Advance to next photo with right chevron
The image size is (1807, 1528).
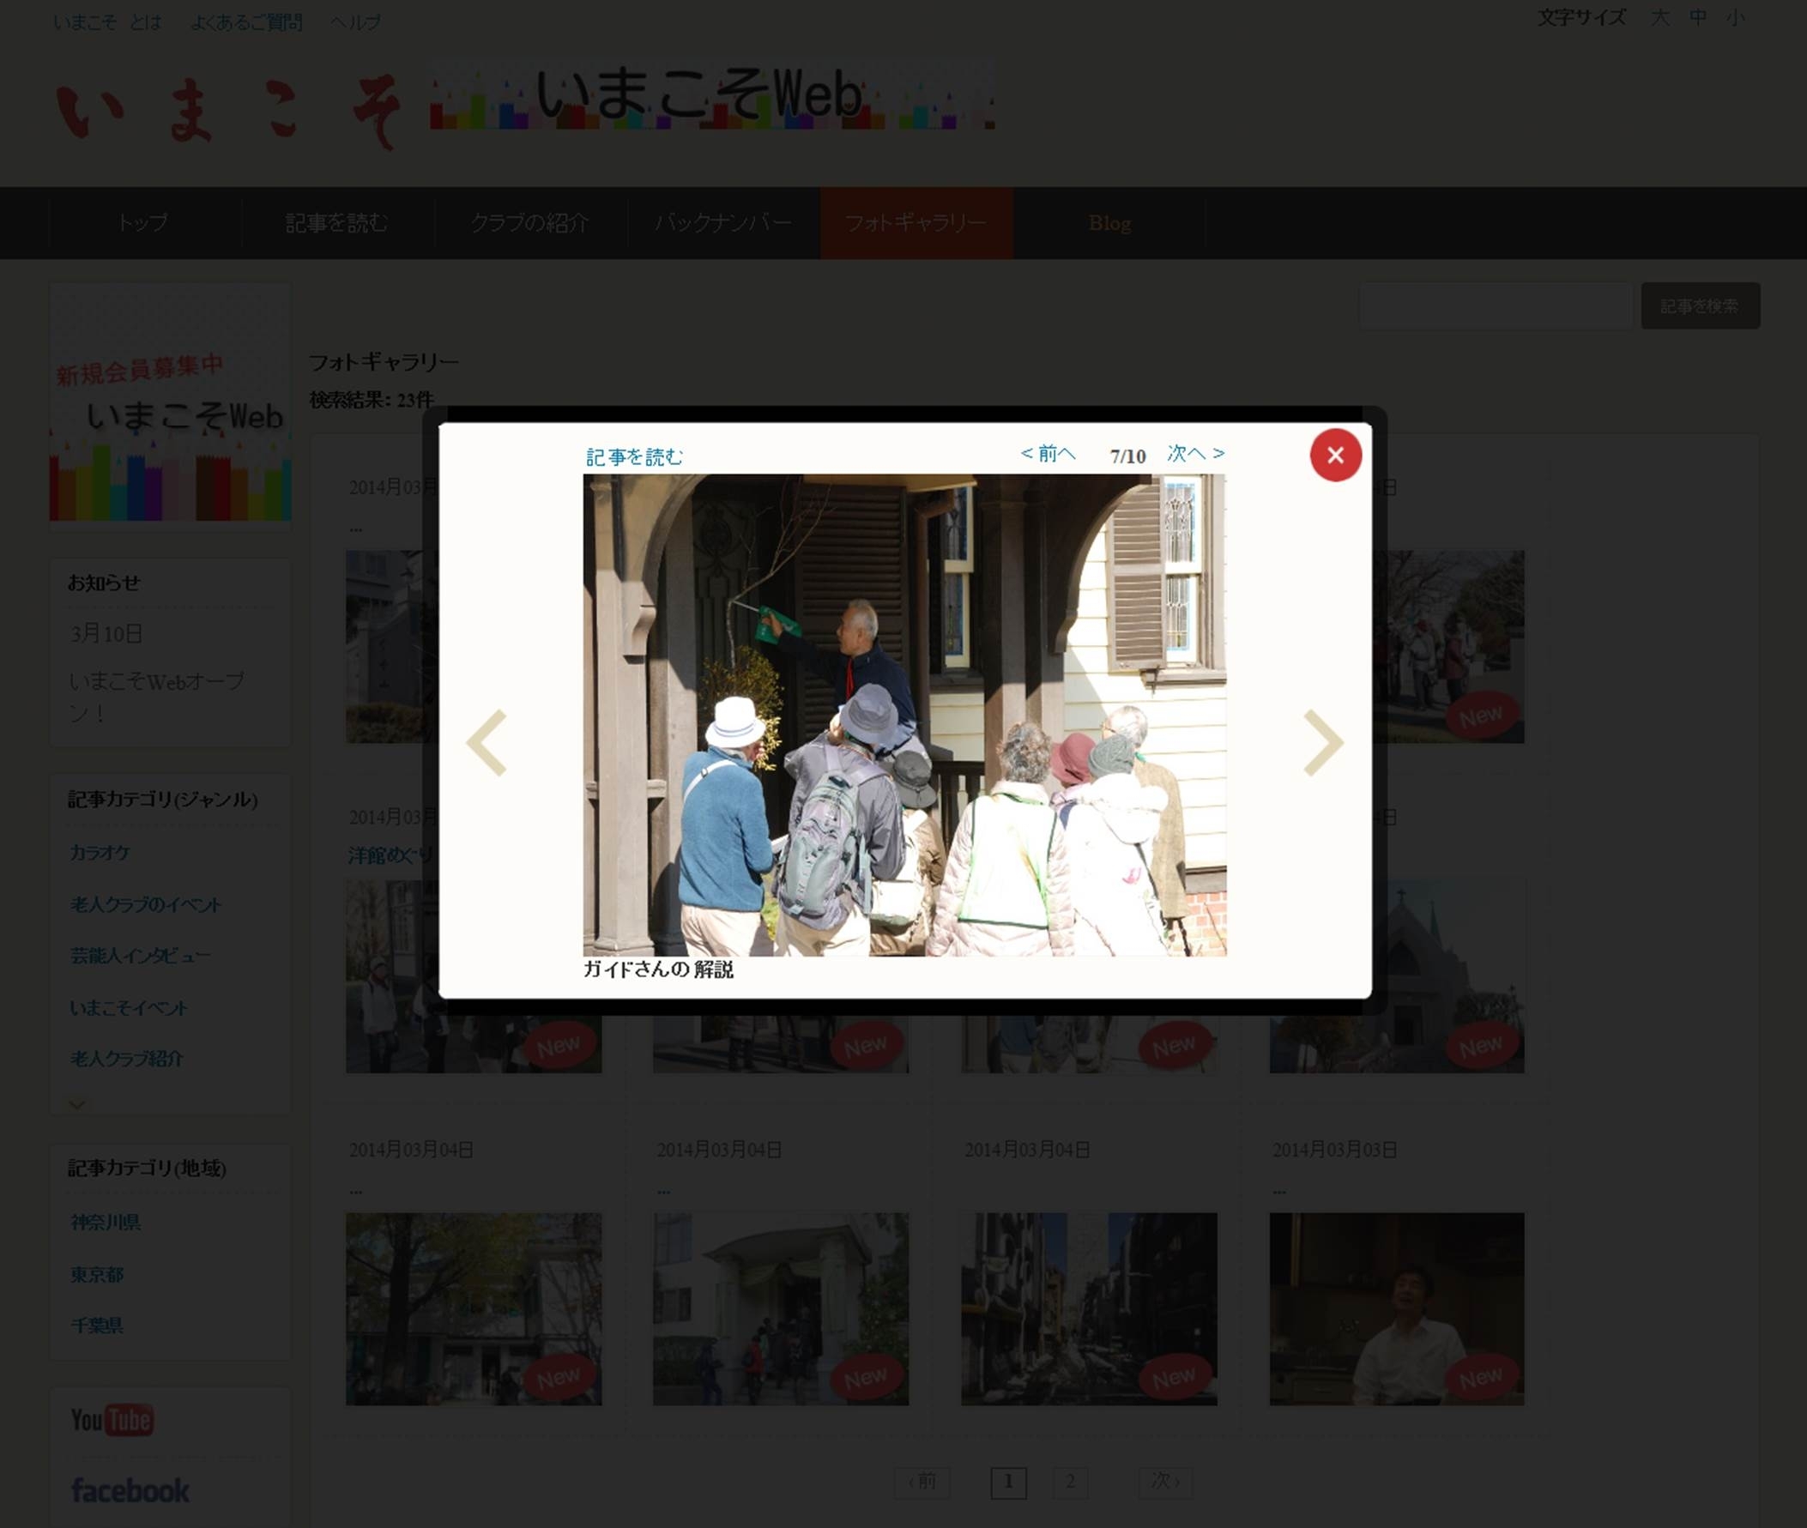1323,742
